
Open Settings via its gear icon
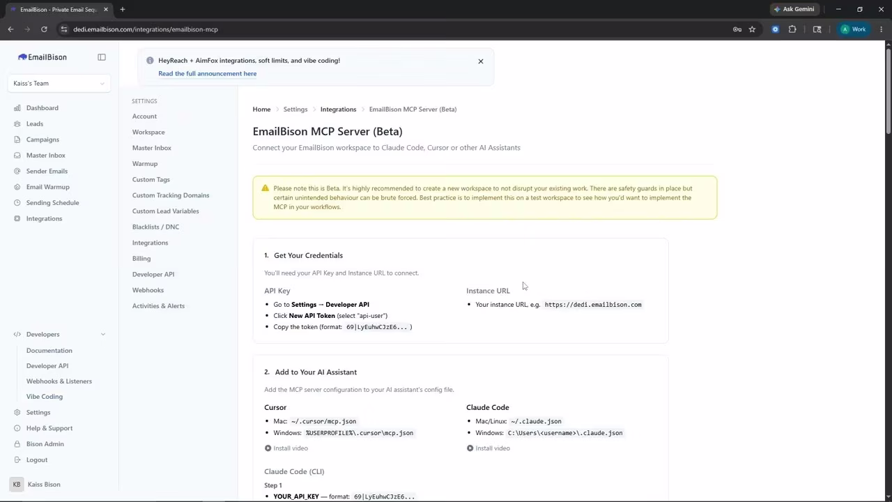(x=17, y=413)
